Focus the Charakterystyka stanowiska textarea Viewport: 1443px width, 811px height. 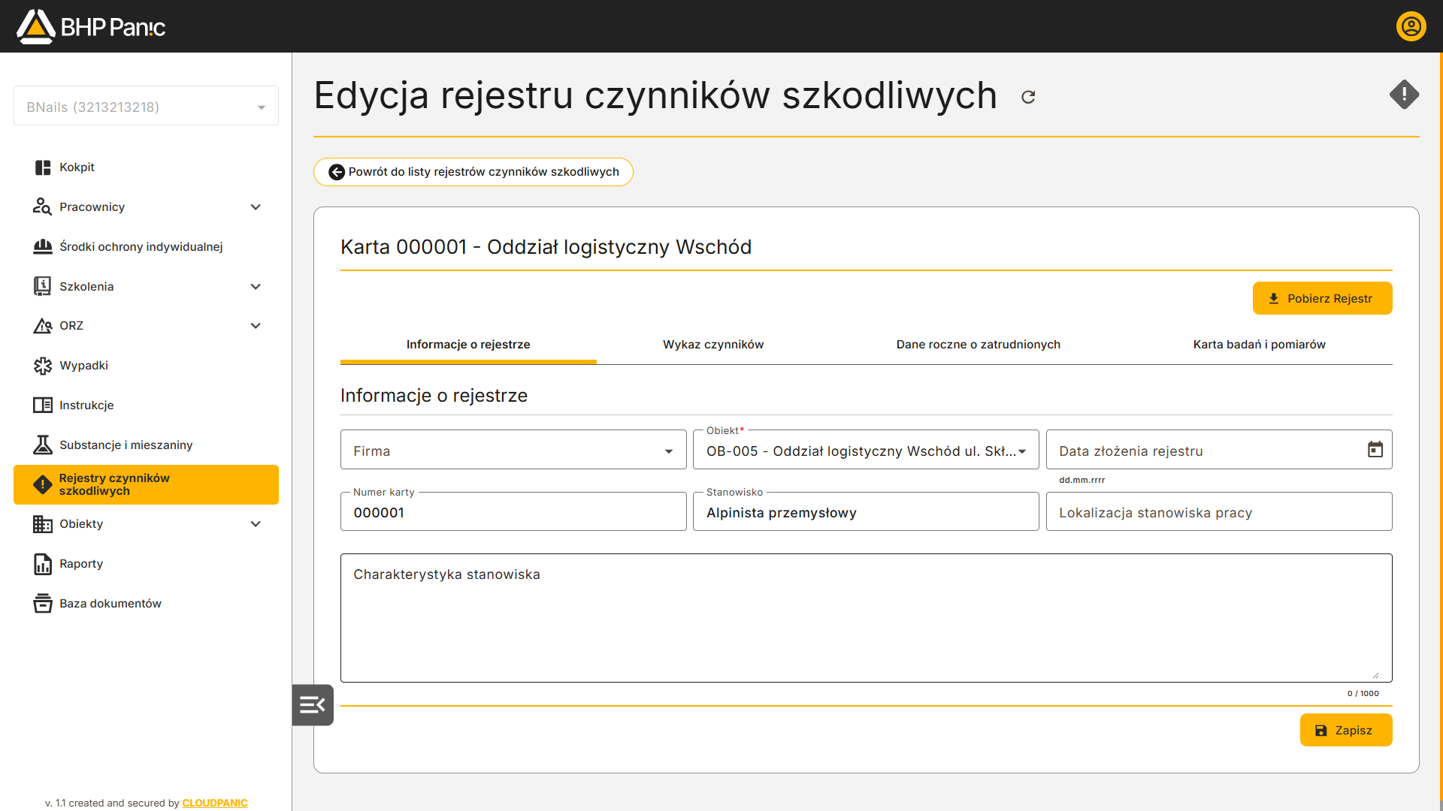coord(866,618)
